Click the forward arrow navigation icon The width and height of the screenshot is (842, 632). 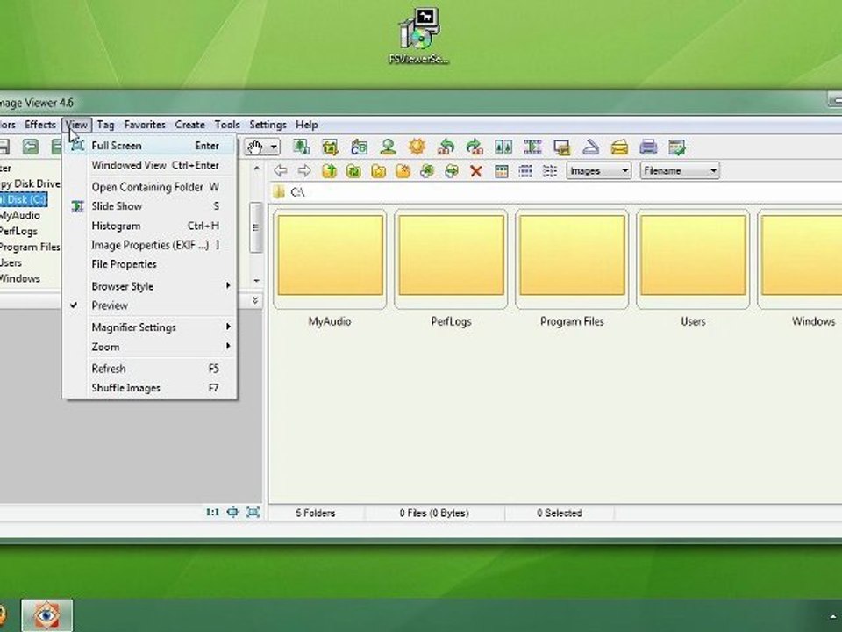(x=304, y=171)
